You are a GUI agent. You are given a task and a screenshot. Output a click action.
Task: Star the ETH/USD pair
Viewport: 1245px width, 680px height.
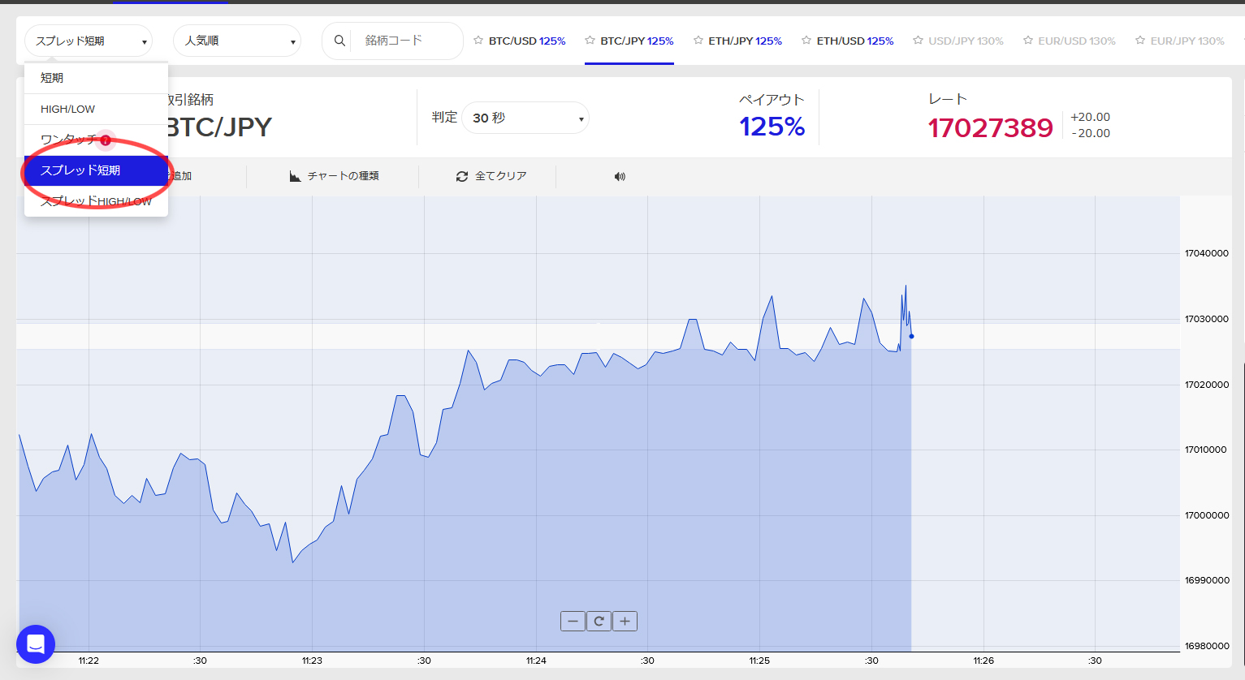click(x=806, y=41)
